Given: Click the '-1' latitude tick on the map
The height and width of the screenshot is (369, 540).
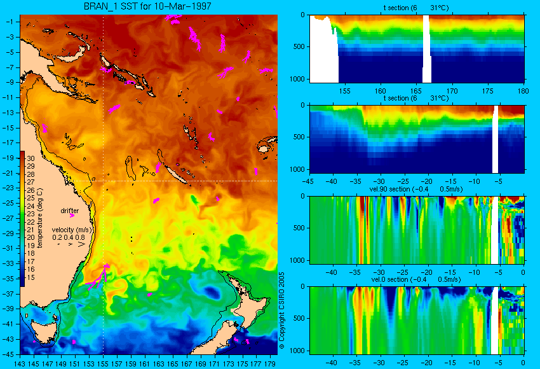Looking at the screenshot, I should coord(10,22).
